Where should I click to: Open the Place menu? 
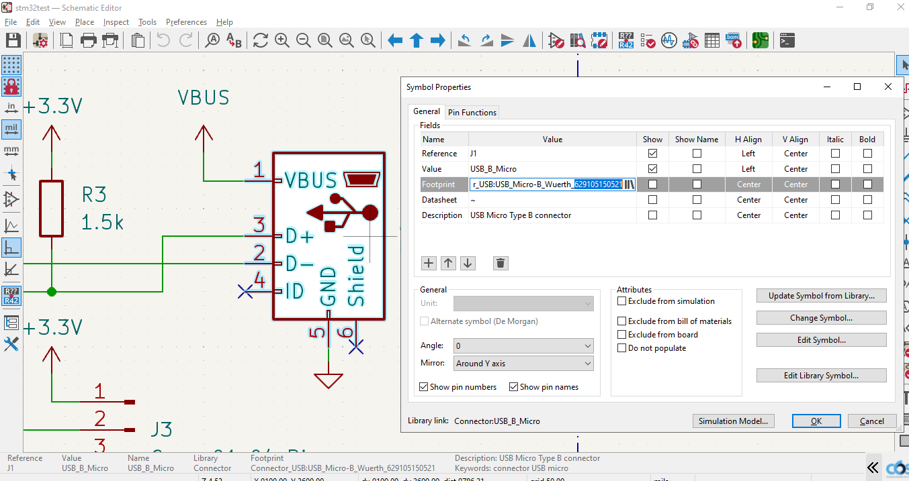click(x=85, y=22)
